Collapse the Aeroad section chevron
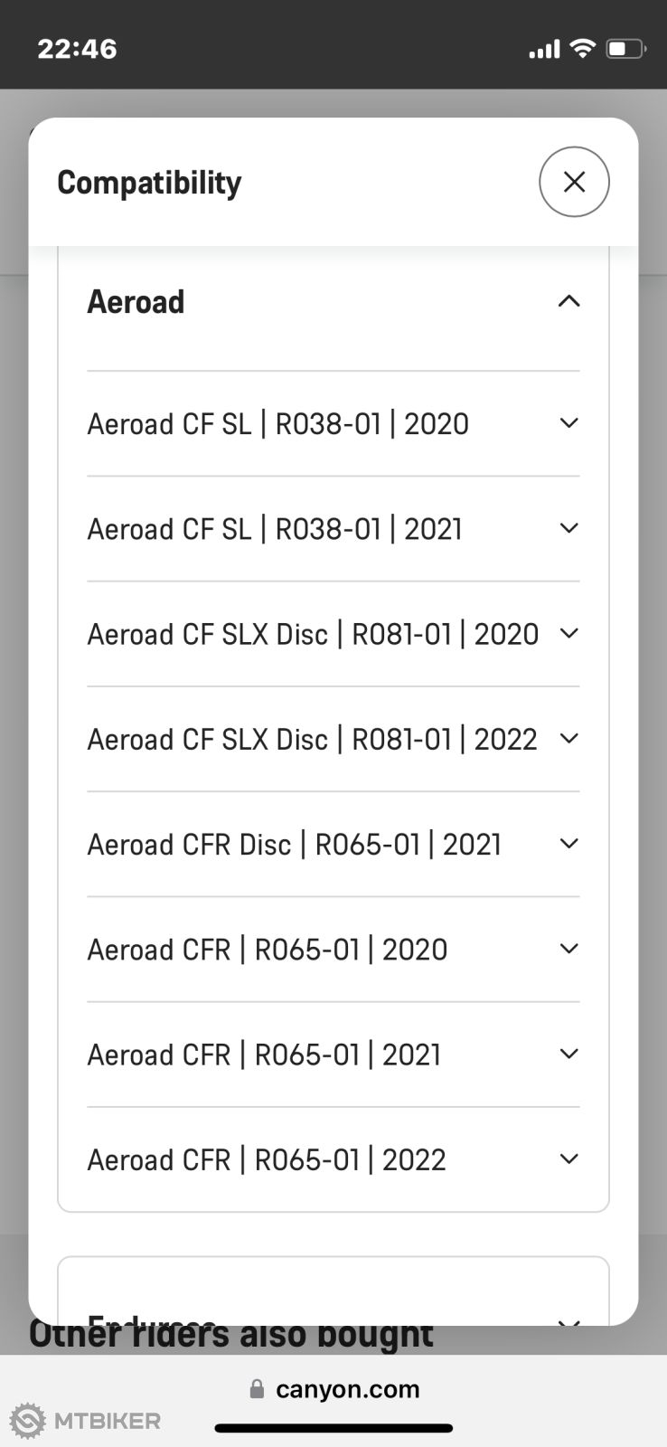This screenshot has height=1447, width=667. coord(568,301)
